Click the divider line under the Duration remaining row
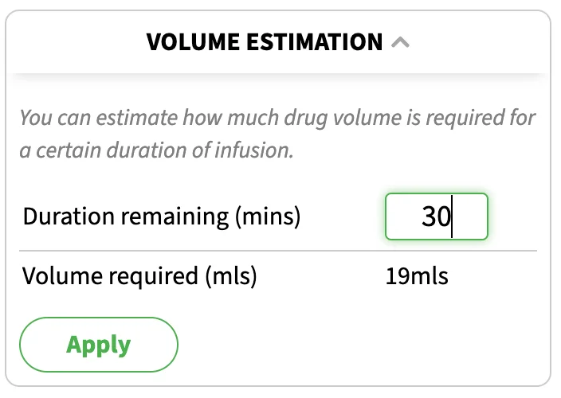 tap(278, 251)
